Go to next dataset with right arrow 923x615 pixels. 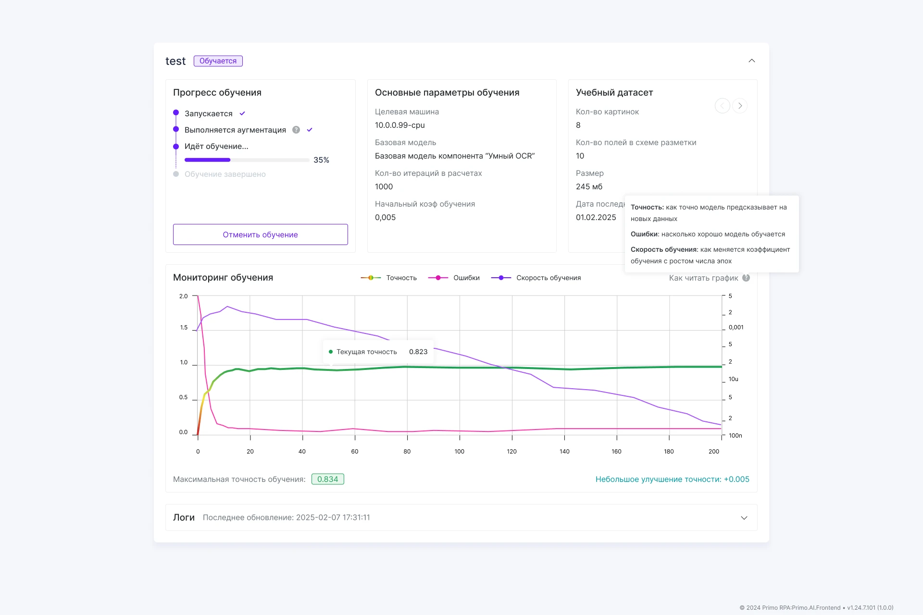740,106
